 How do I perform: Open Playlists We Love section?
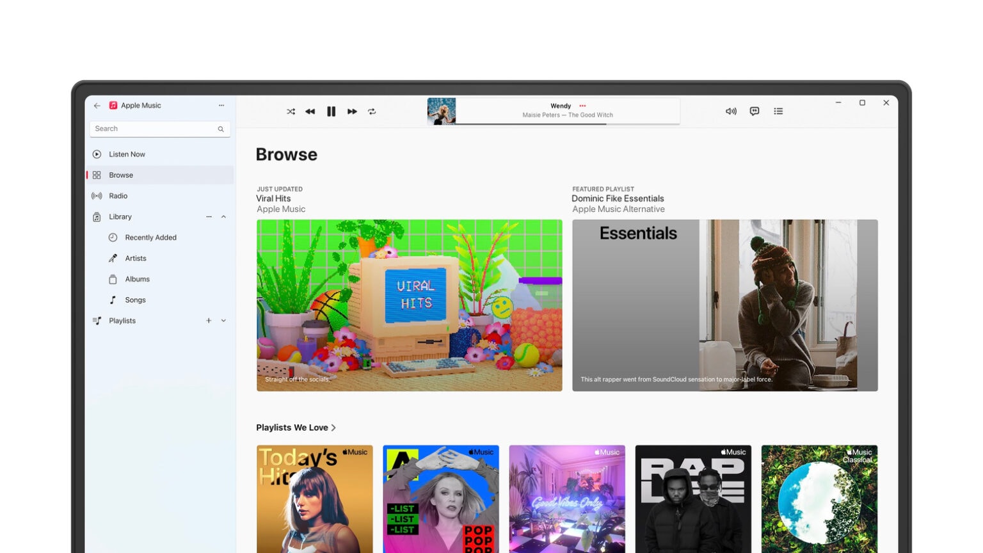[x=296, y=428]
